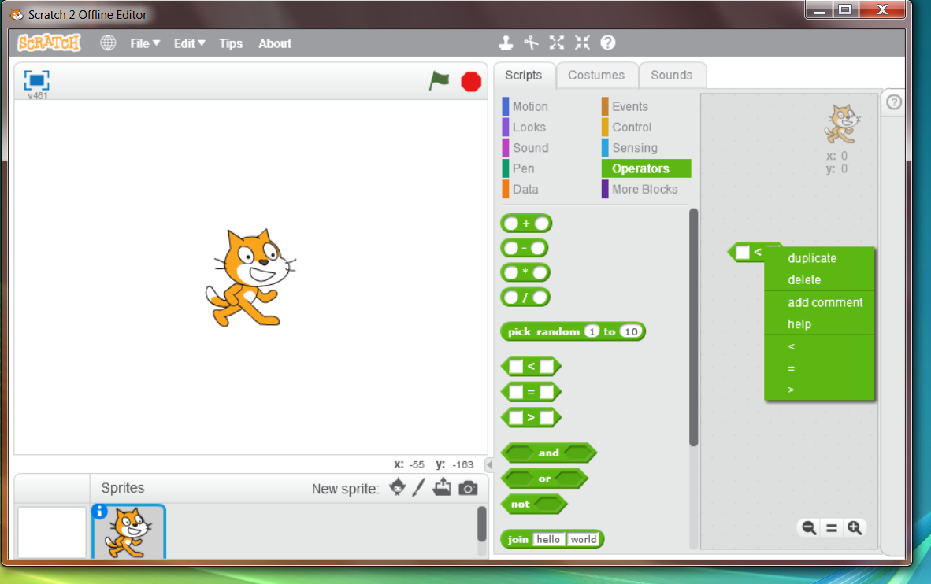
Task: Open the File menu
Action: [x=145, y=44]
